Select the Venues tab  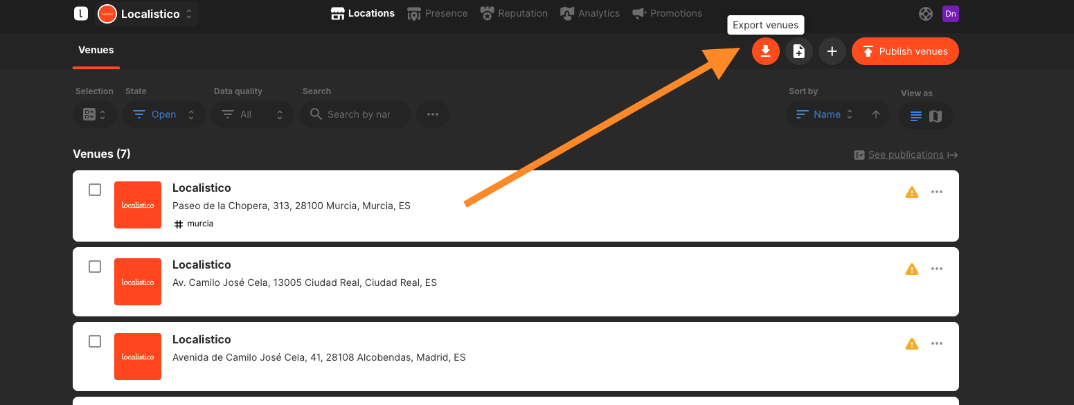pyautogui.click(x=96, y=50)
